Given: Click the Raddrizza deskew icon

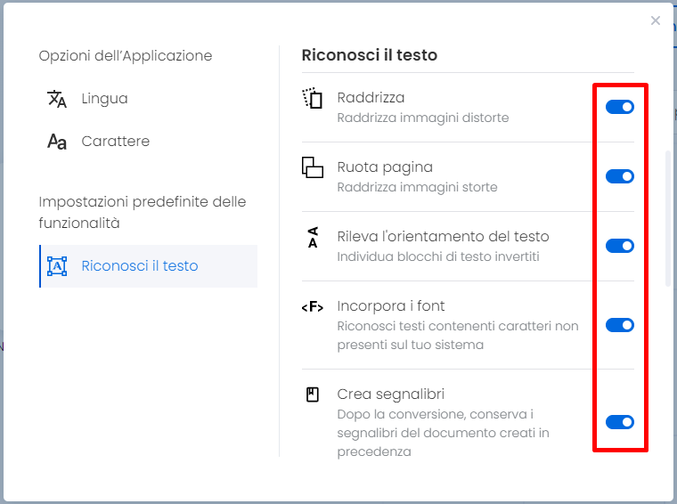Looking at the screenshot, I should (x=312, y=98).
